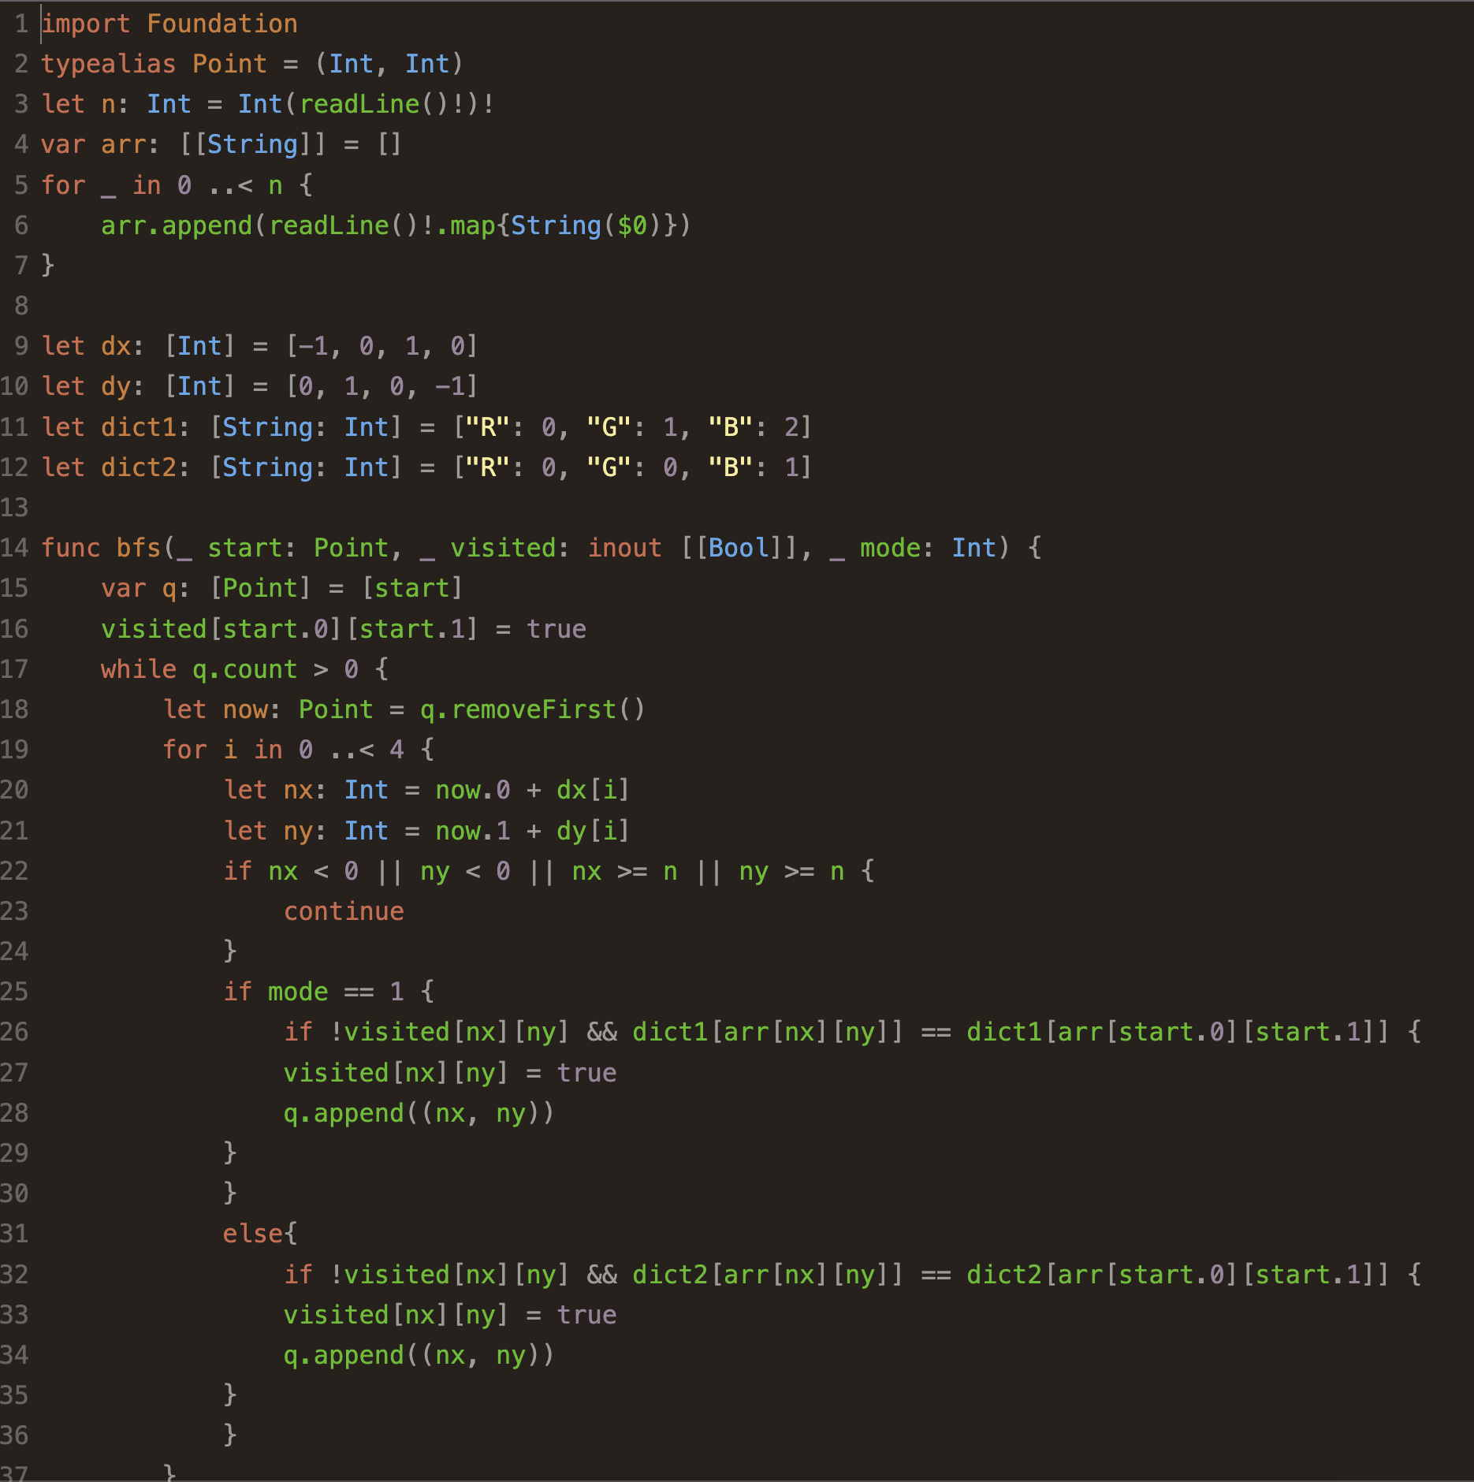Click 'dict1' in its declaration on line 11

pos(139,427)
